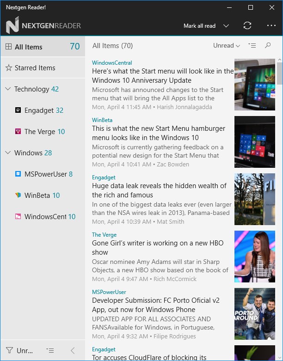Click the WindowsCentral source link
283x361 pixels.
(x=112, y=62)
